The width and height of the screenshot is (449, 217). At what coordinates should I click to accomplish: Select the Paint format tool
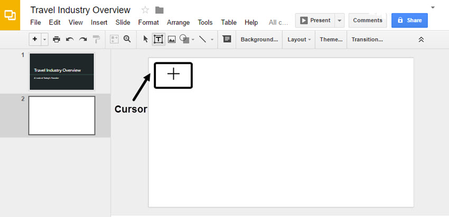(x=96, y=40)
